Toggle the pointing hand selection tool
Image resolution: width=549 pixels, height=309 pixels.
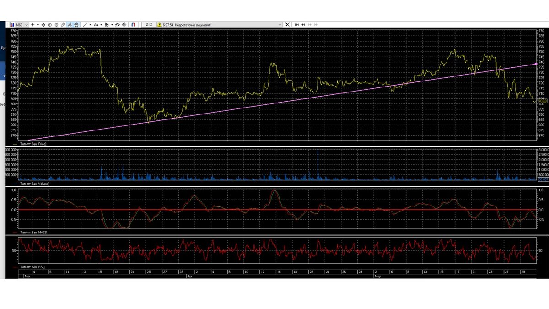coord(70,25)
